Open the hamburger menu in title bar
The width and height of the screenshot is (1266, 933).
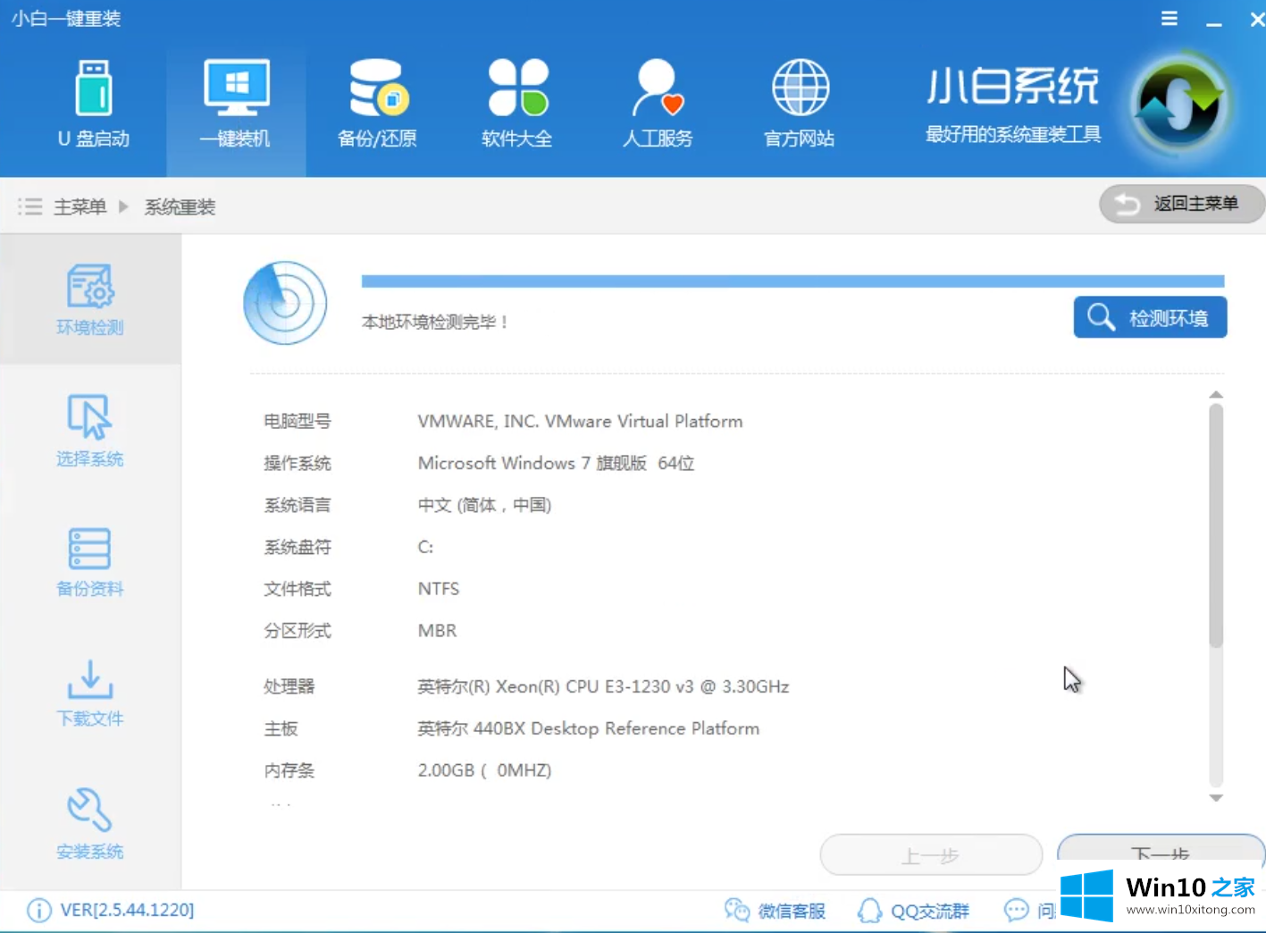coord(1169,19)
